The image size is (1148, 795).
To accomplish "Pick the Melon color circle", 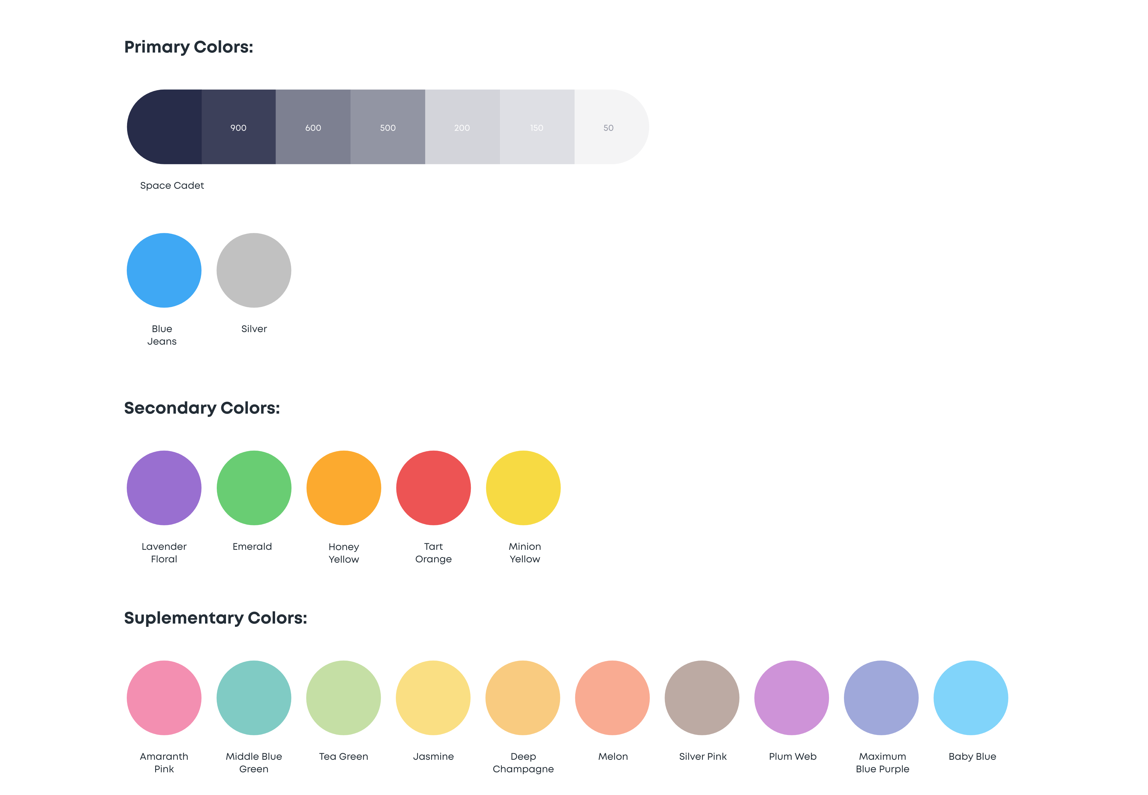I will (x=612, y=697).
